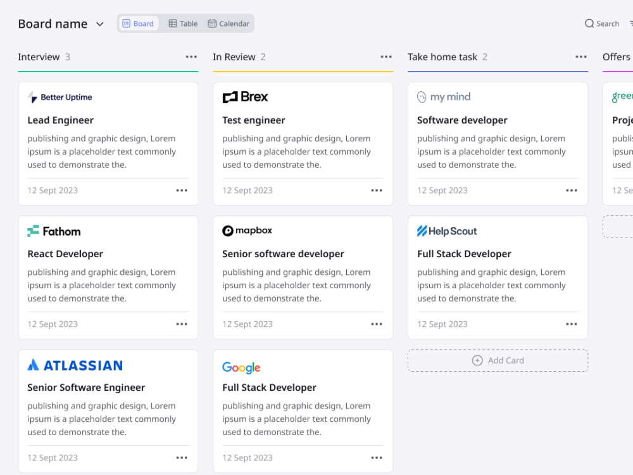The width and height of the screenshot is (633, 475).
Task: Open the Senior Software Engineer card title
Action: (86, 388)
